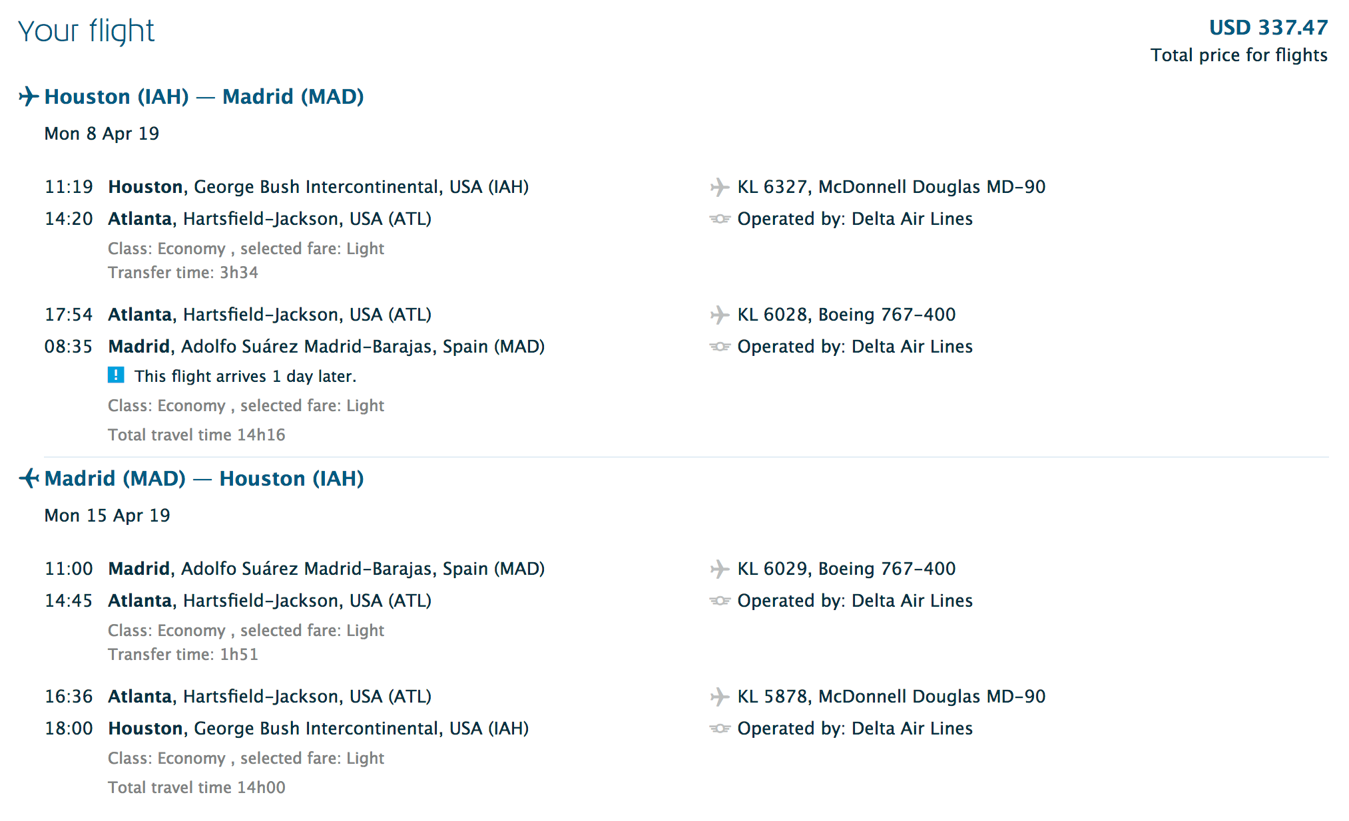Click the returning plane icon beside Madrid — Houston heading
Screen dimensions: 1349x821
click(28, 478)
